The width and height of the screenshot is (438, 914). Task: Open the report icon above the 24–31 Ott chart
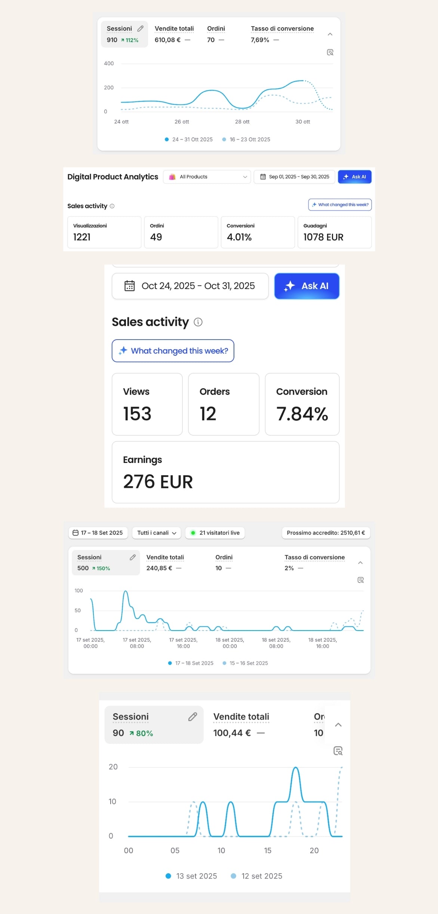point(330,52)
